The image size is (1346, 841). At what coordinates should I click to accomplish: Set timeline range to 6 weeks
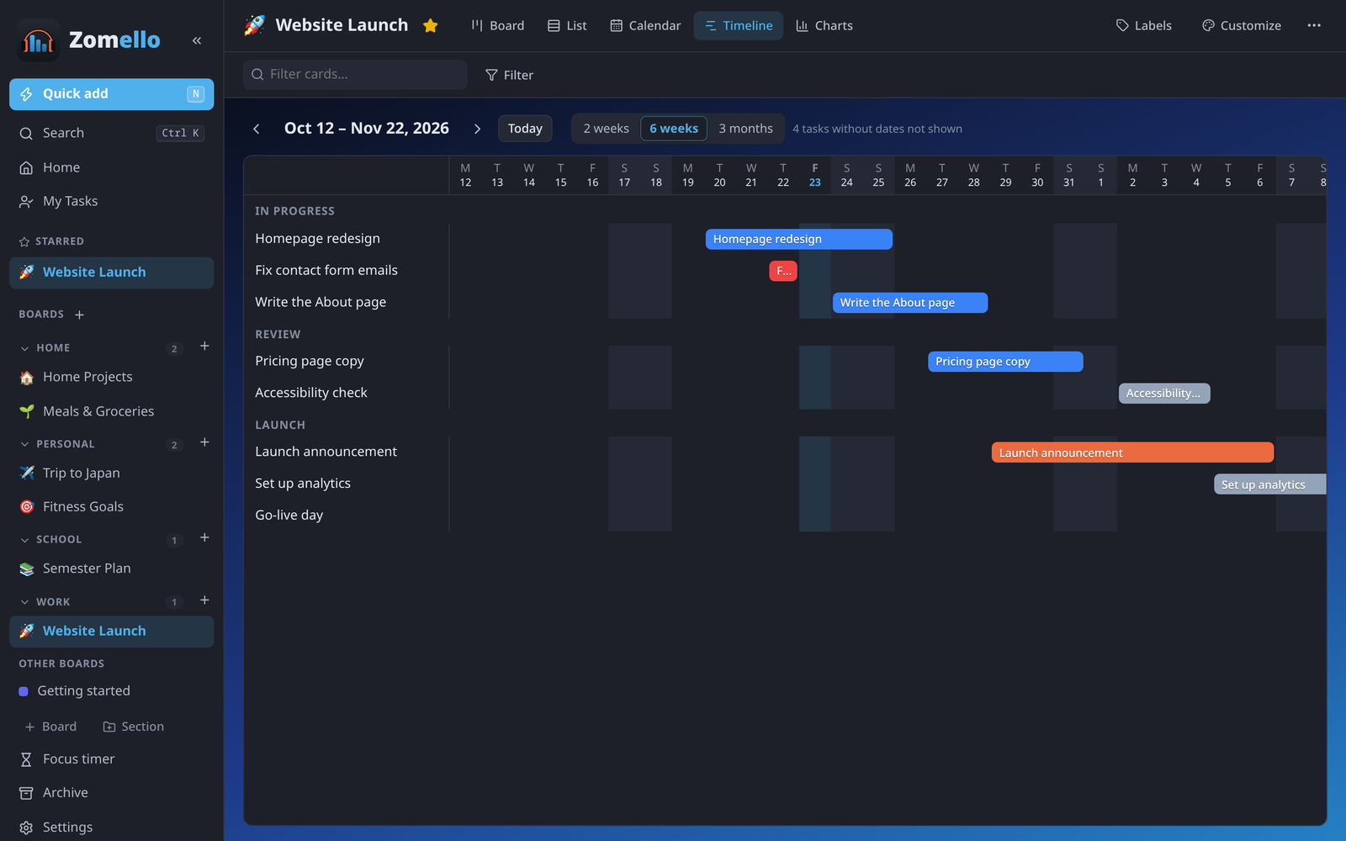(x=674, y=129)
